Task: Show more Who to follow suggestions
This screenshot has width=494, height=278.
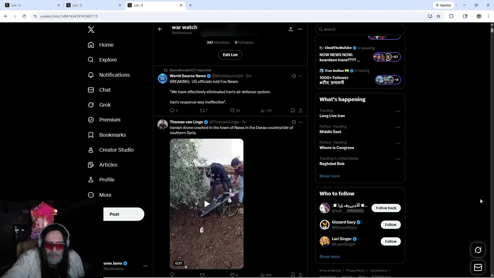Action: 329,257
